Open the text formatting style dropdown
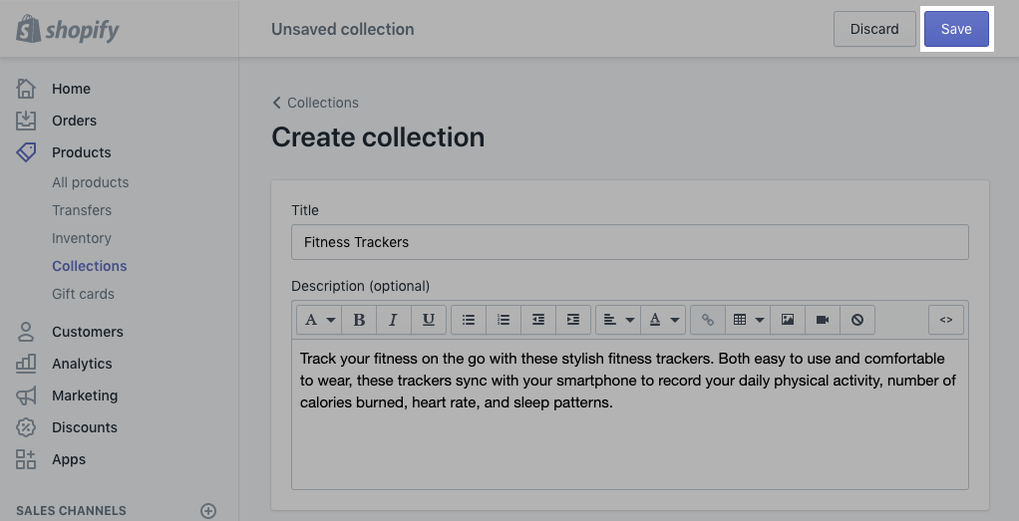Screen dimensions: 1019x521 (319, 320)
